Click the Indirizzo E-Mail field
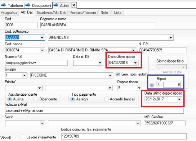This screenshot has width=196, height=141. point(94,110)
